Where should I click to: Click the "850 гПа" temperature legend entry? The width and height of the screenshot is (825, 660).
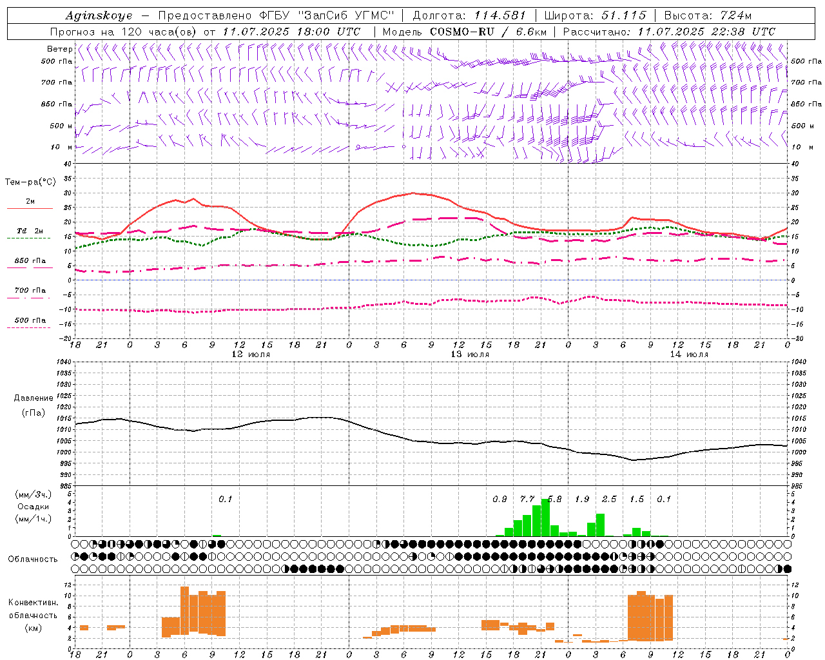(30, 261)
